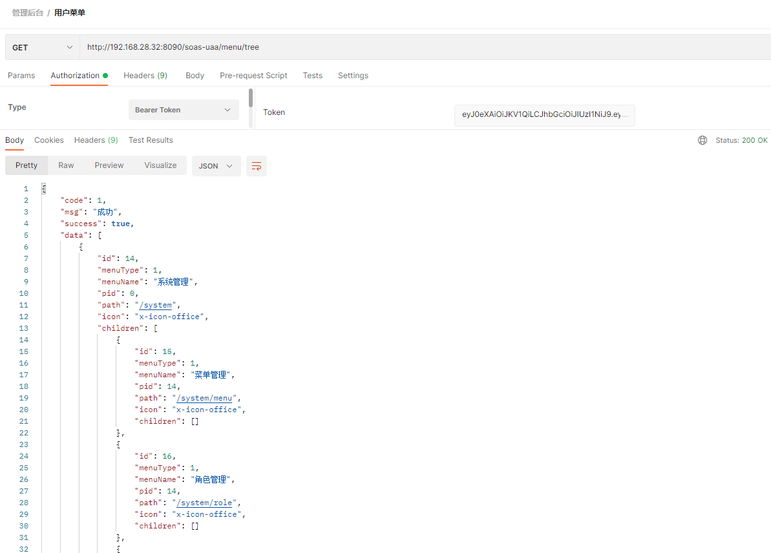Open the request Settings tab
The image size is (771, 553).
(353, 76)
